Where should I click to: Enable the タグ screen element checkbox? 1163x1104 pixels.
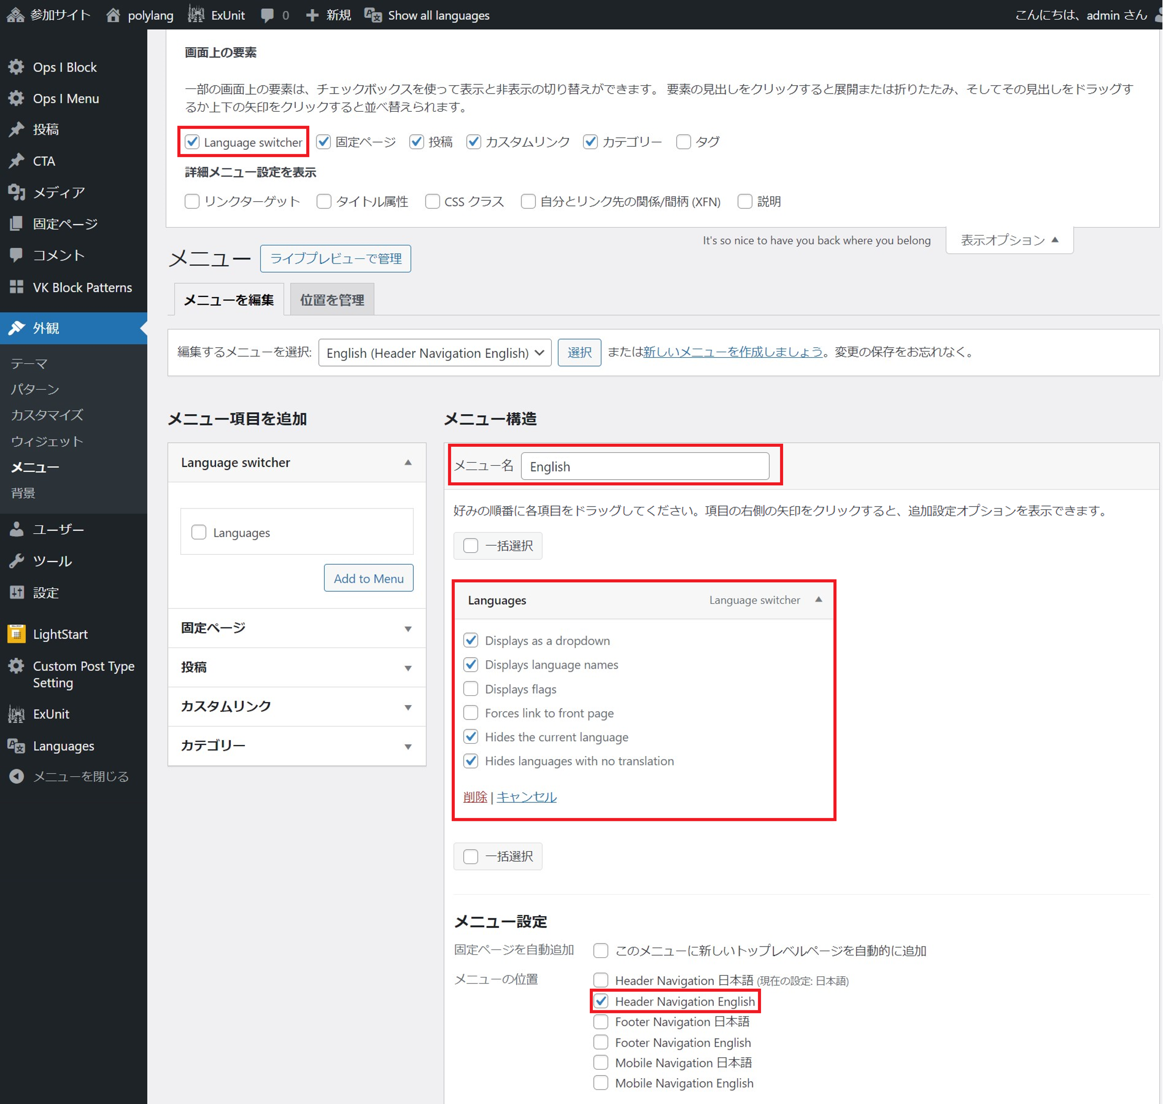click(683, 142)
